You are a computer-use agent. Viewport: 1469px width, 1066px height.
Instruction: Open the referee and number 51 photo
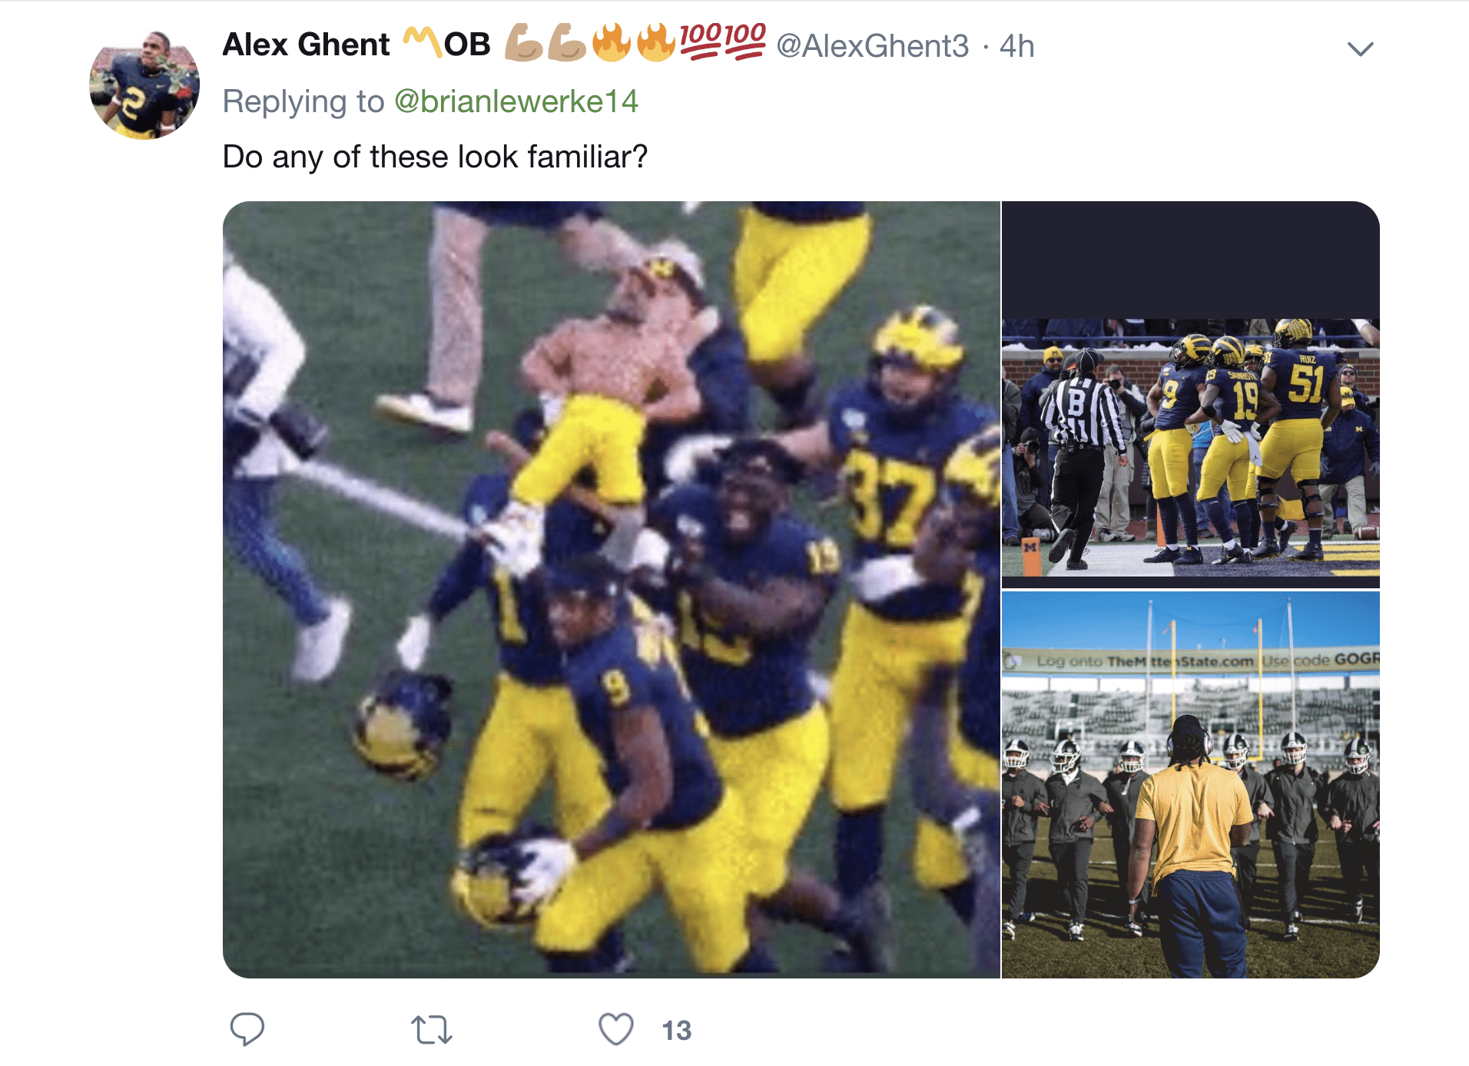(1190, 448)
